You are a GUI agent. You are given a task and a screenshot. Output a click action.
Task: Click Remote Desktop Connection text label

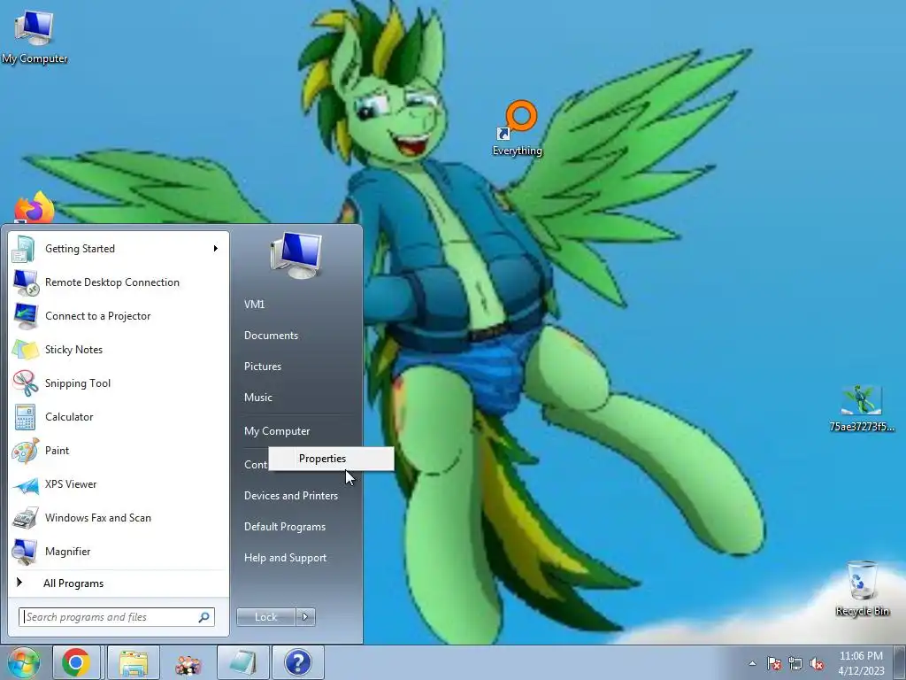click(x=112, y=282)
